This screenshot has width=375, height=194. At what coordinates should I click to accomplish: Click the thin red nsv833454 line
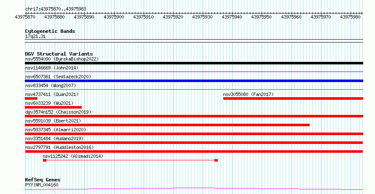[194, 89]
